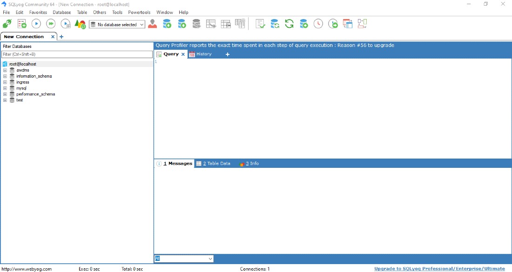Open the schema designer windows icon
Viewport: 512px width, 272px height.
pos(348,24)
